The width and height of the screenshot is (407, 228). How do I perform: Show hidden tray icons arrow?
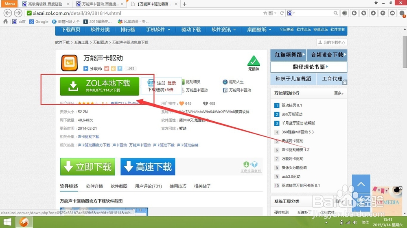(326, 222)
